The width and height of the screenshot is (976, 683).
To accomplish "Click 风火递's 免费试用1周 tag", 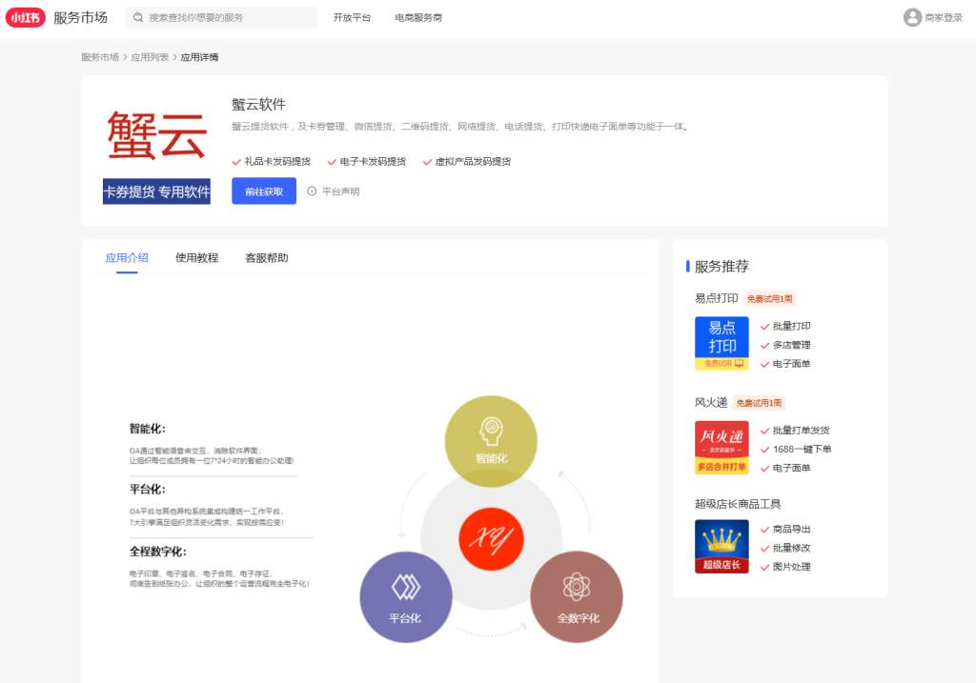I will tap(759, 403).
